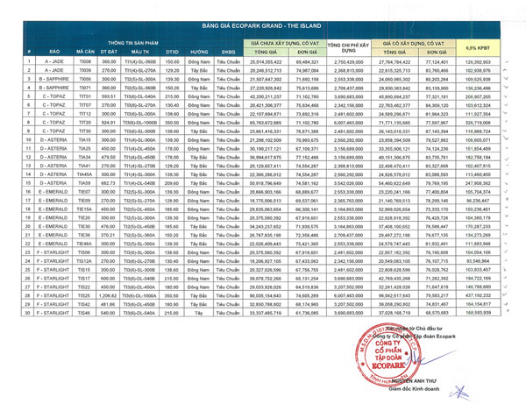Select B - SAPPHIRE in the TI071 row
Screen dimensions: 526x411
pyautogui.click(x=54, y=88)
